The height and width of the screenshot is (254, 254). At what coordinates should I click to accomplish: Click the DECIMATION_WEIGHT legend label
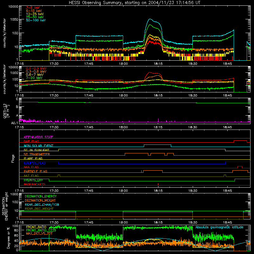pyautogui.click(x=40, y=200)
